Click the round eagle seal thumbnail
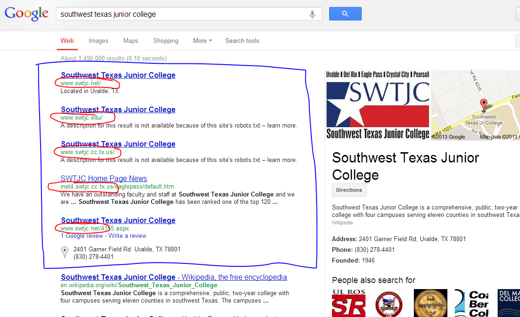 pyautogui.click(x=389, y=304)
